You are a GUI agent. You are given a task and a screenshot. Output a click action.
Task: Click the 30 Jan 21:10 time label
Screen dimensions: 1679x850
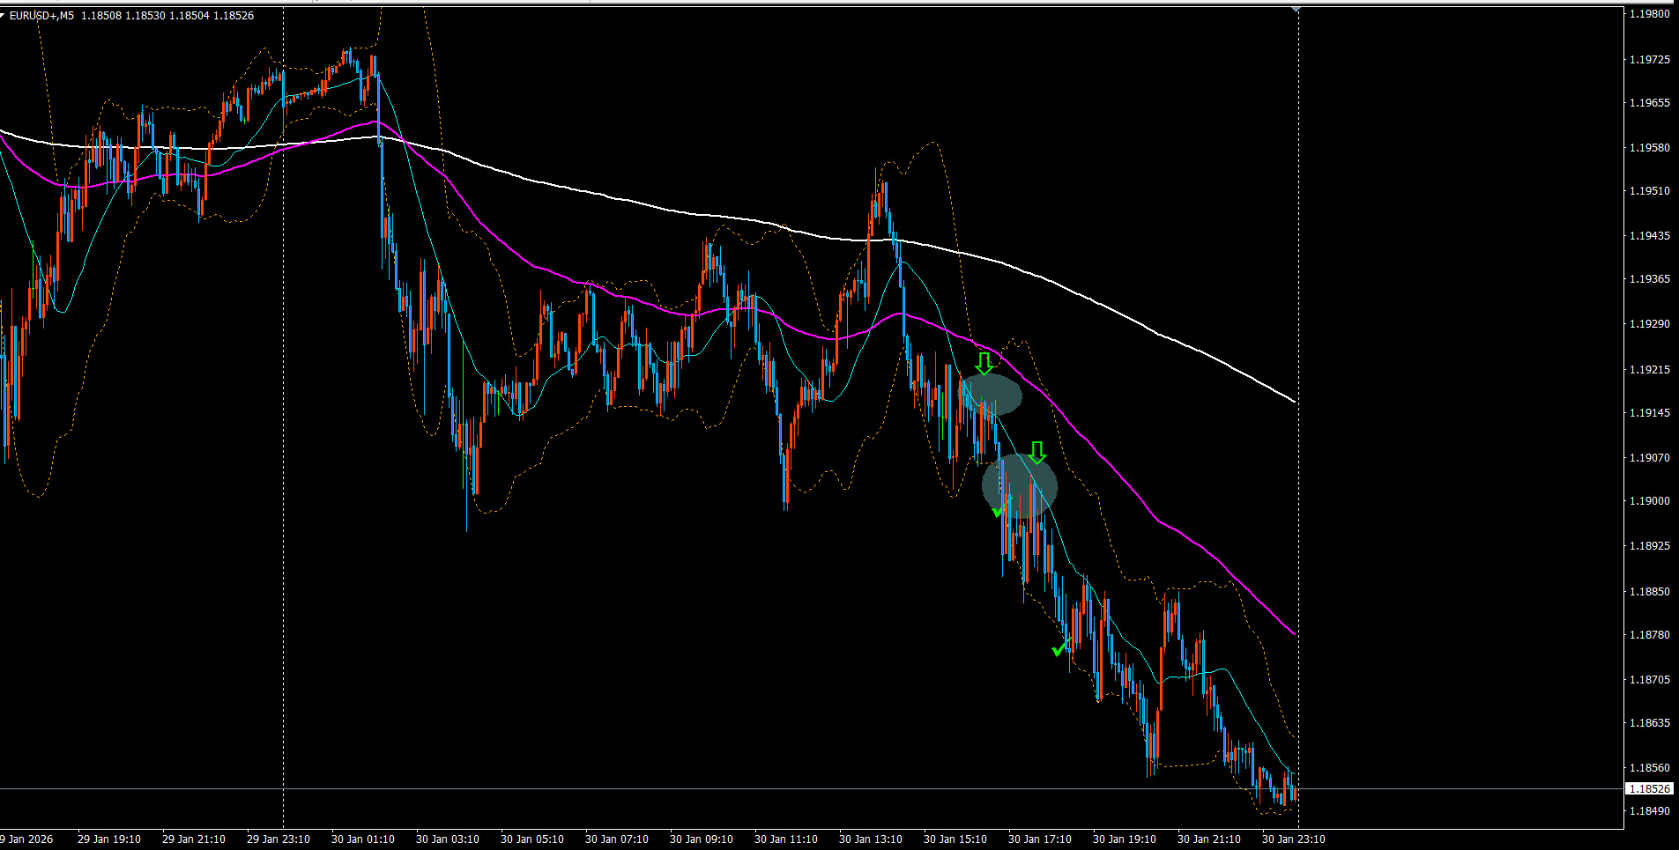[1209, 839]
